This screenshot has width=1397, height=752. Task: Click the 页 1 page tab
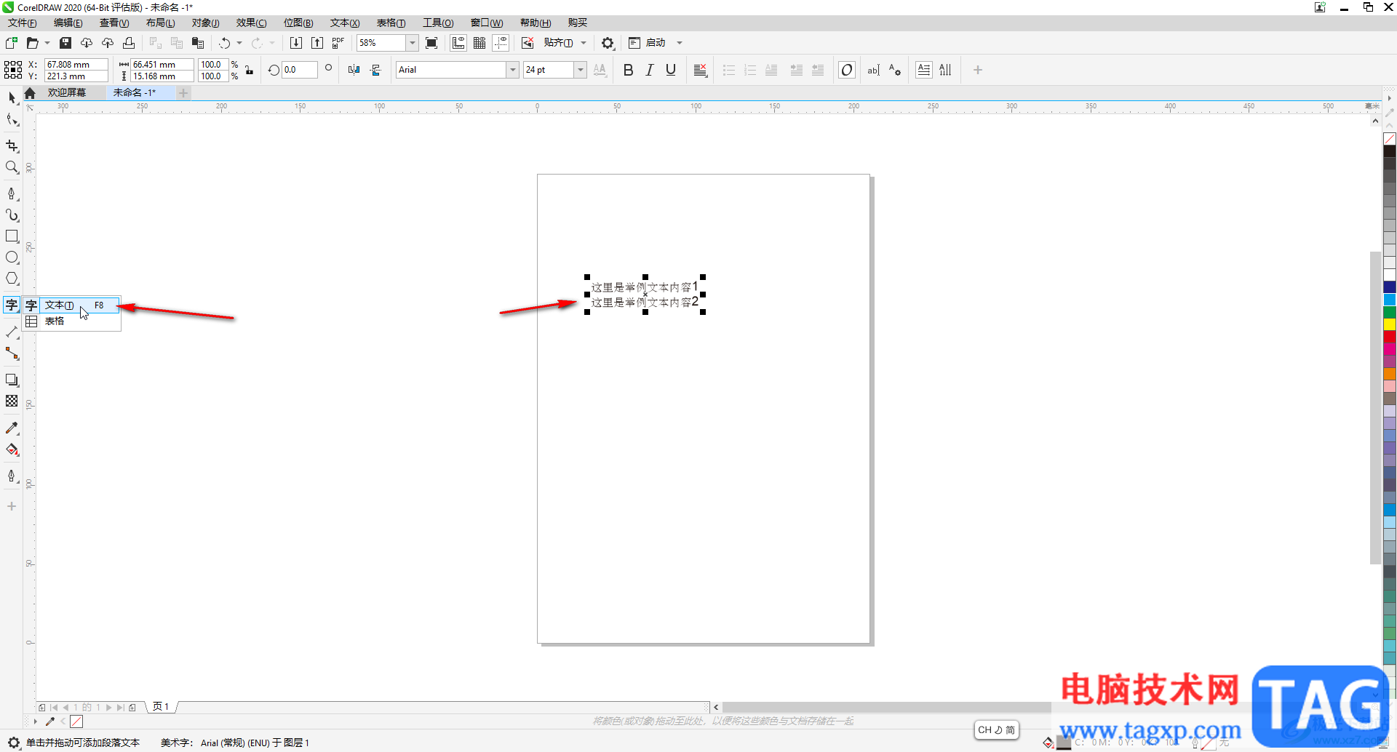click(x=161, y=707)
